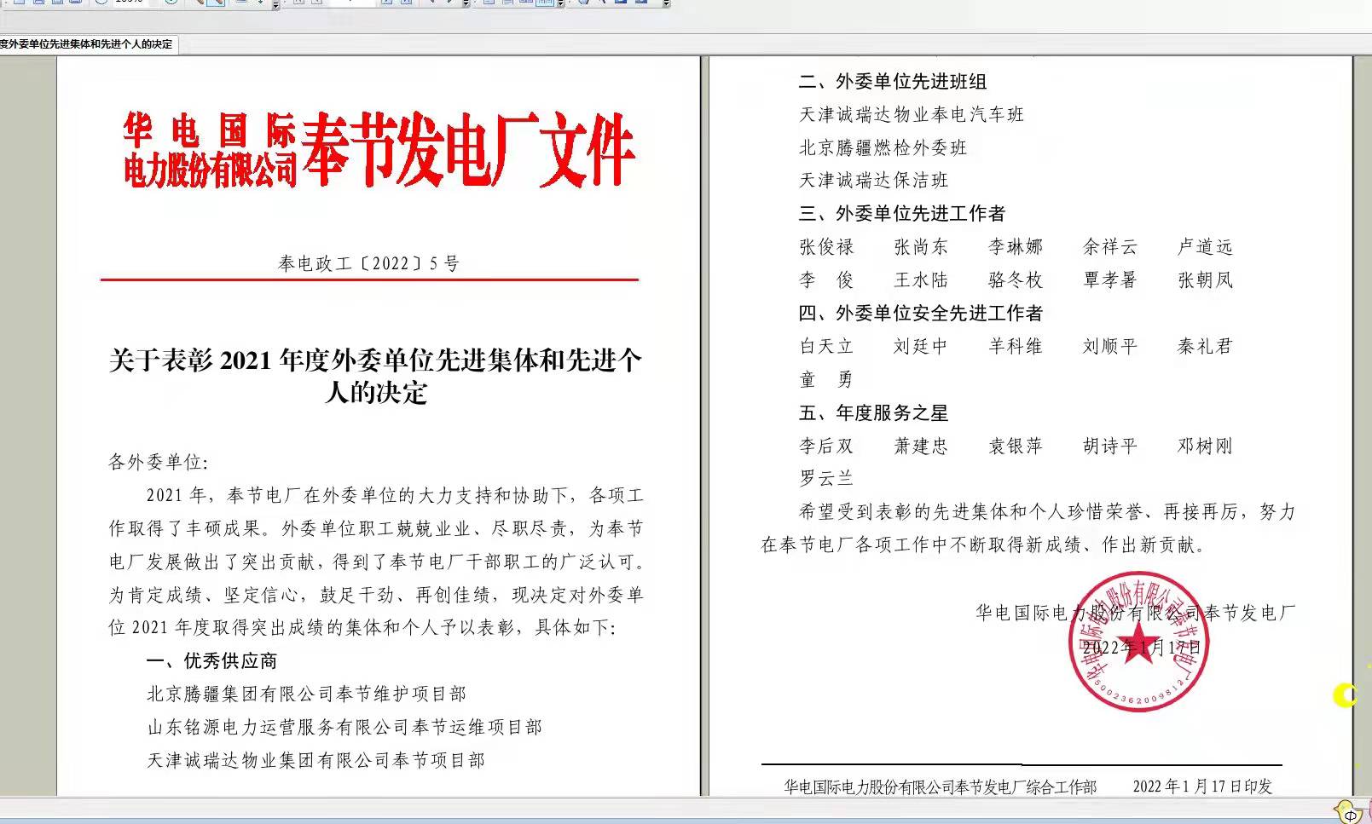The width and height of the screenshot is (1372, 824).
Task: Click the name 张俊禄
Action: pos(826,246)
